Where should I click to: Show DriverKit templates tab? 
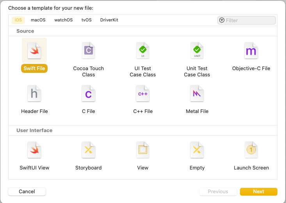109,20
